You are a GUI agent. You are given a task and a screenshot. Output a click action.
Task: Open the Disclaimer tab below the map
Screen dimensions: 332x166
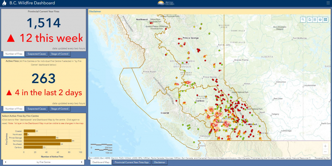160,162
